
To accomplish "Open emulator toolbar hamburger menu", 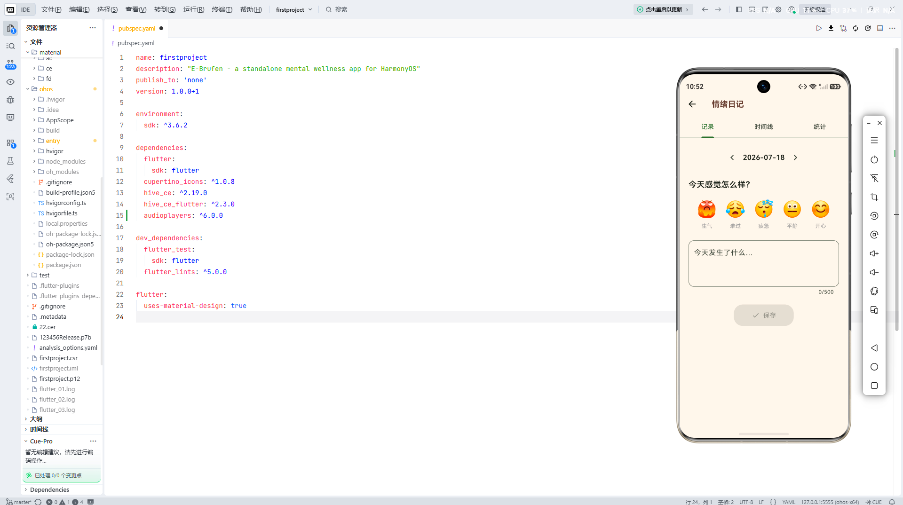I will point(874,140).
